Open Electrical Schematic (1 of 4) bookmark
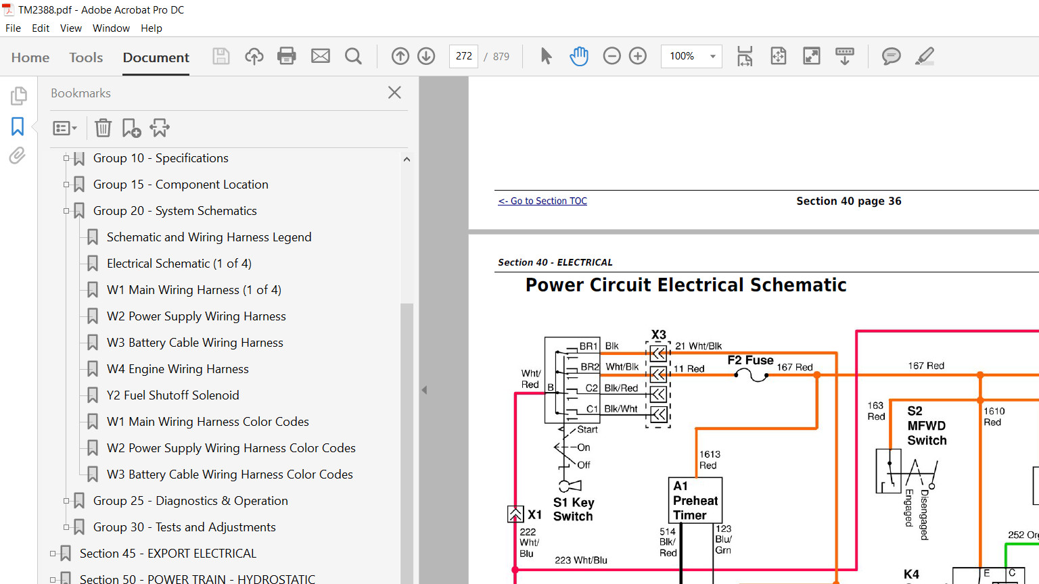The width and height of the screenshot is (1039, 584). pos(179,264)
